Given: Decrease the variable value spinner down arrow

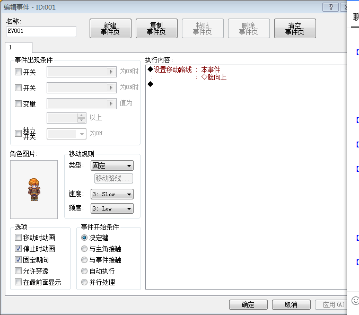Looking at the screenshot, I should (x=82, y=120).
